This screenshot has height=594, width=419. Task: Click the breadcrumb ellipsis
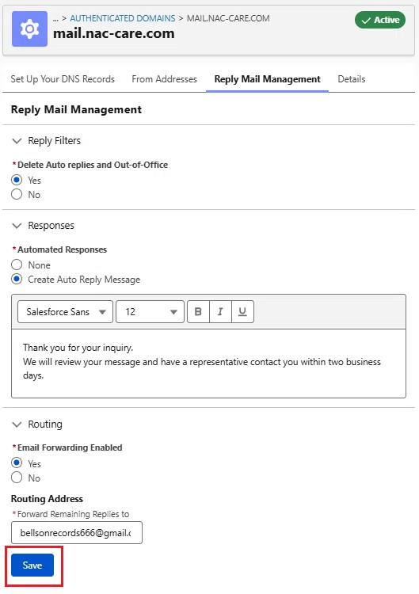[55, 18]
